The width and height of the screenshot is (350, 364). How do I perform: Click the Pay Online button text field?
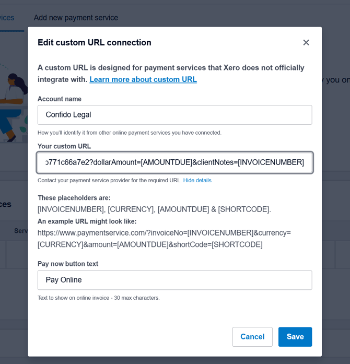pyautogui.click(x=174, y=280)
